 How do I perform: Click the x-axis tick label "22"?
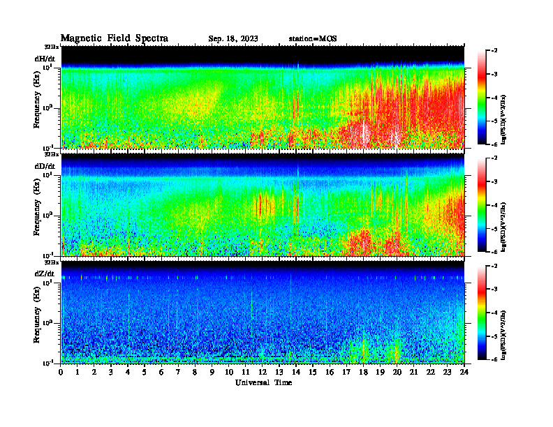pyautogui.click(x=431, y=372)
